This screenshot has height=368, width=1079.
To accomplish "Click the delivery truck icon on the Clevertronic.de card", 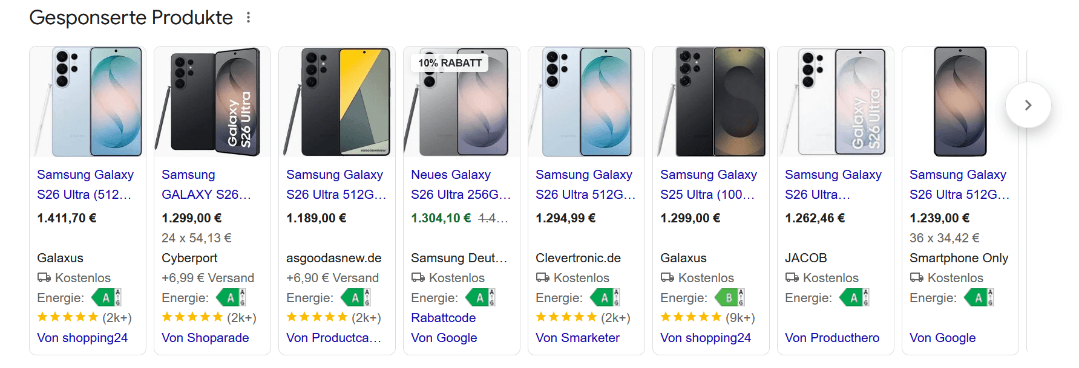I will coord(542,277).
